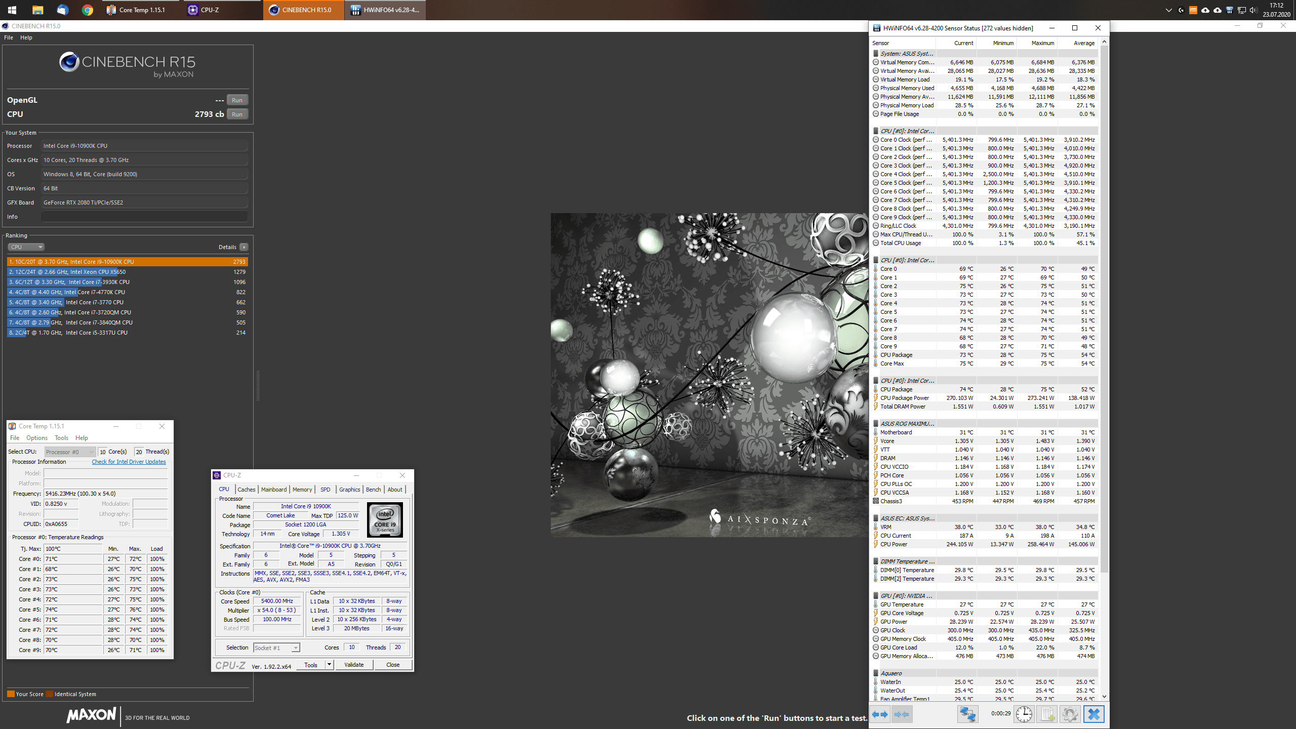
Task: Click HWiNFO scrollbar up arrow
Action: click(x=1104, y=42)
